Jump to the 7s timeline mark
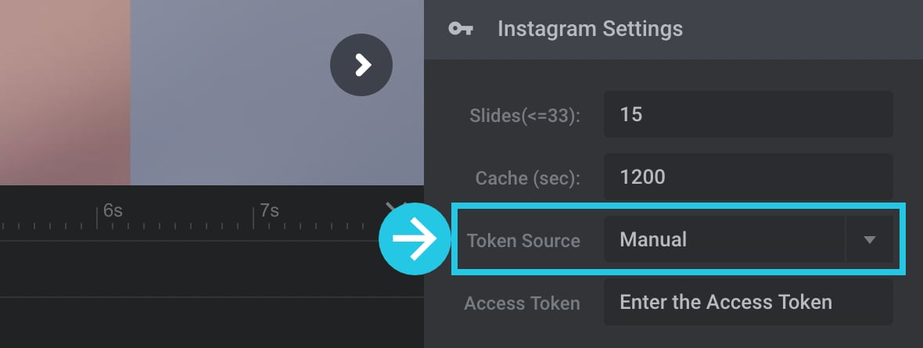Viewport: 923px width, 348px height. [x=269, y=211]
